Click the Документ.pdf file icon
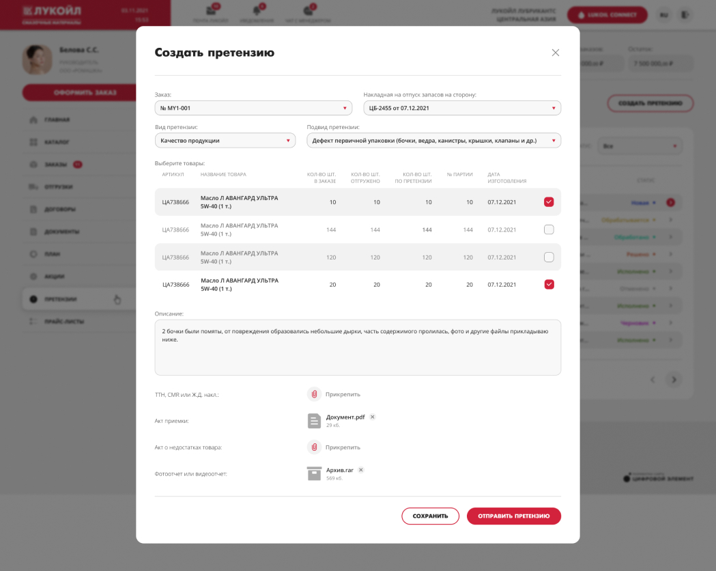716x571 pixels. (314, 421)
